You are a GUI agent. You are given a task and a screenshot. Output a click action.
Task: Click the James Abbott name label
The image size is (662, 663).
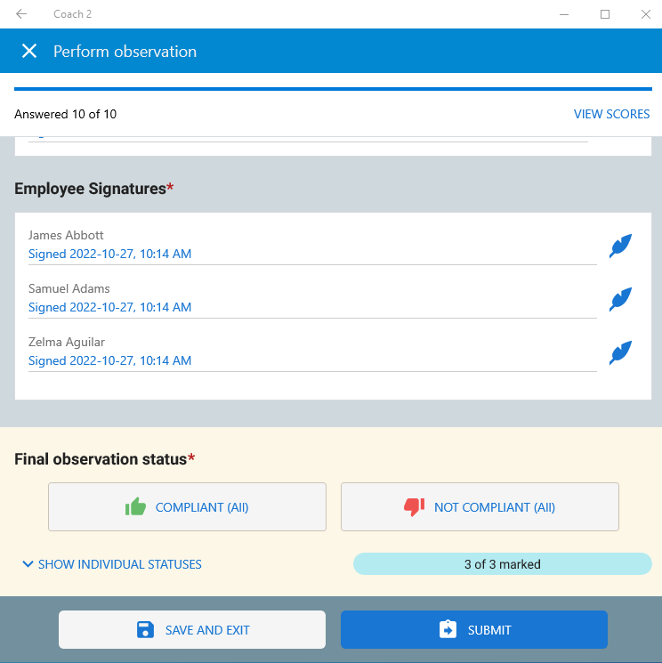[66, 235]
